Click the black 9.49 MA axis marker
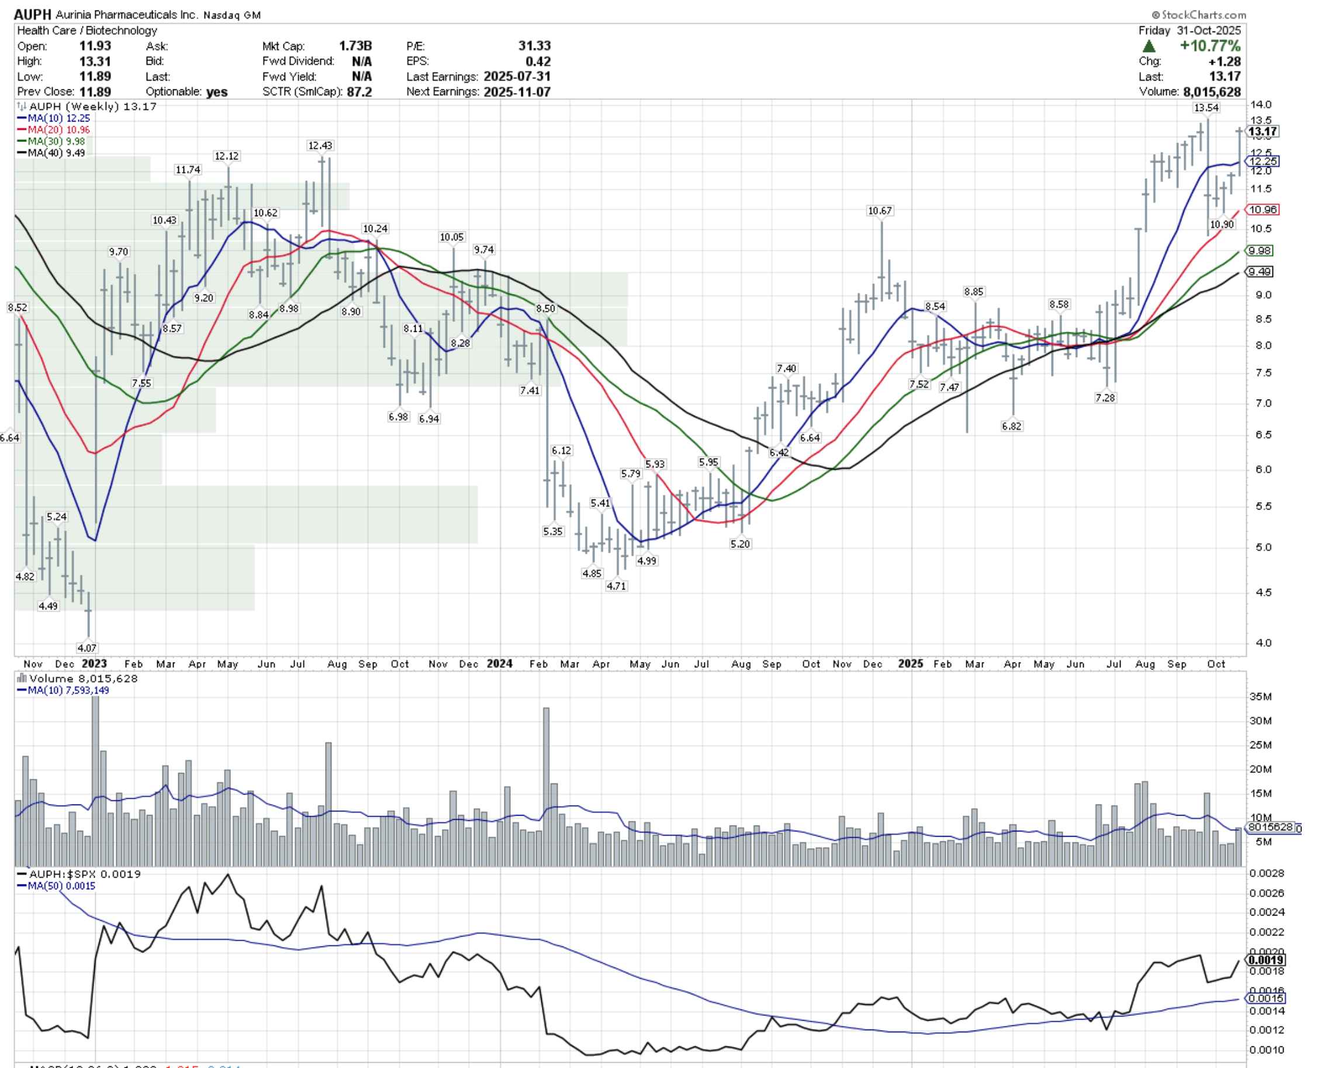This screenshot has height=1068, width=1321. (x=1260, y=272)
